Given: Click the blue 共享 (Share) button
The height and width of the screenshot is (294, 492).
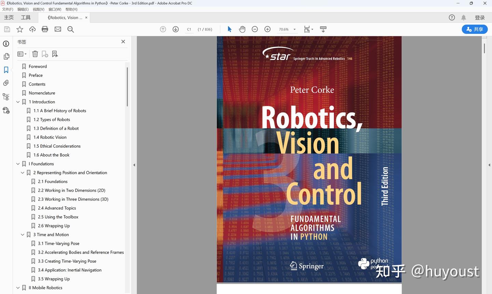Looking at the screenshot, I should 475,29.
